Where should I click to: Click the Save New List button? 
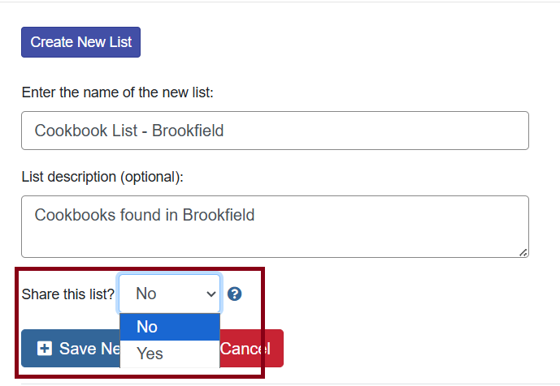72,349
